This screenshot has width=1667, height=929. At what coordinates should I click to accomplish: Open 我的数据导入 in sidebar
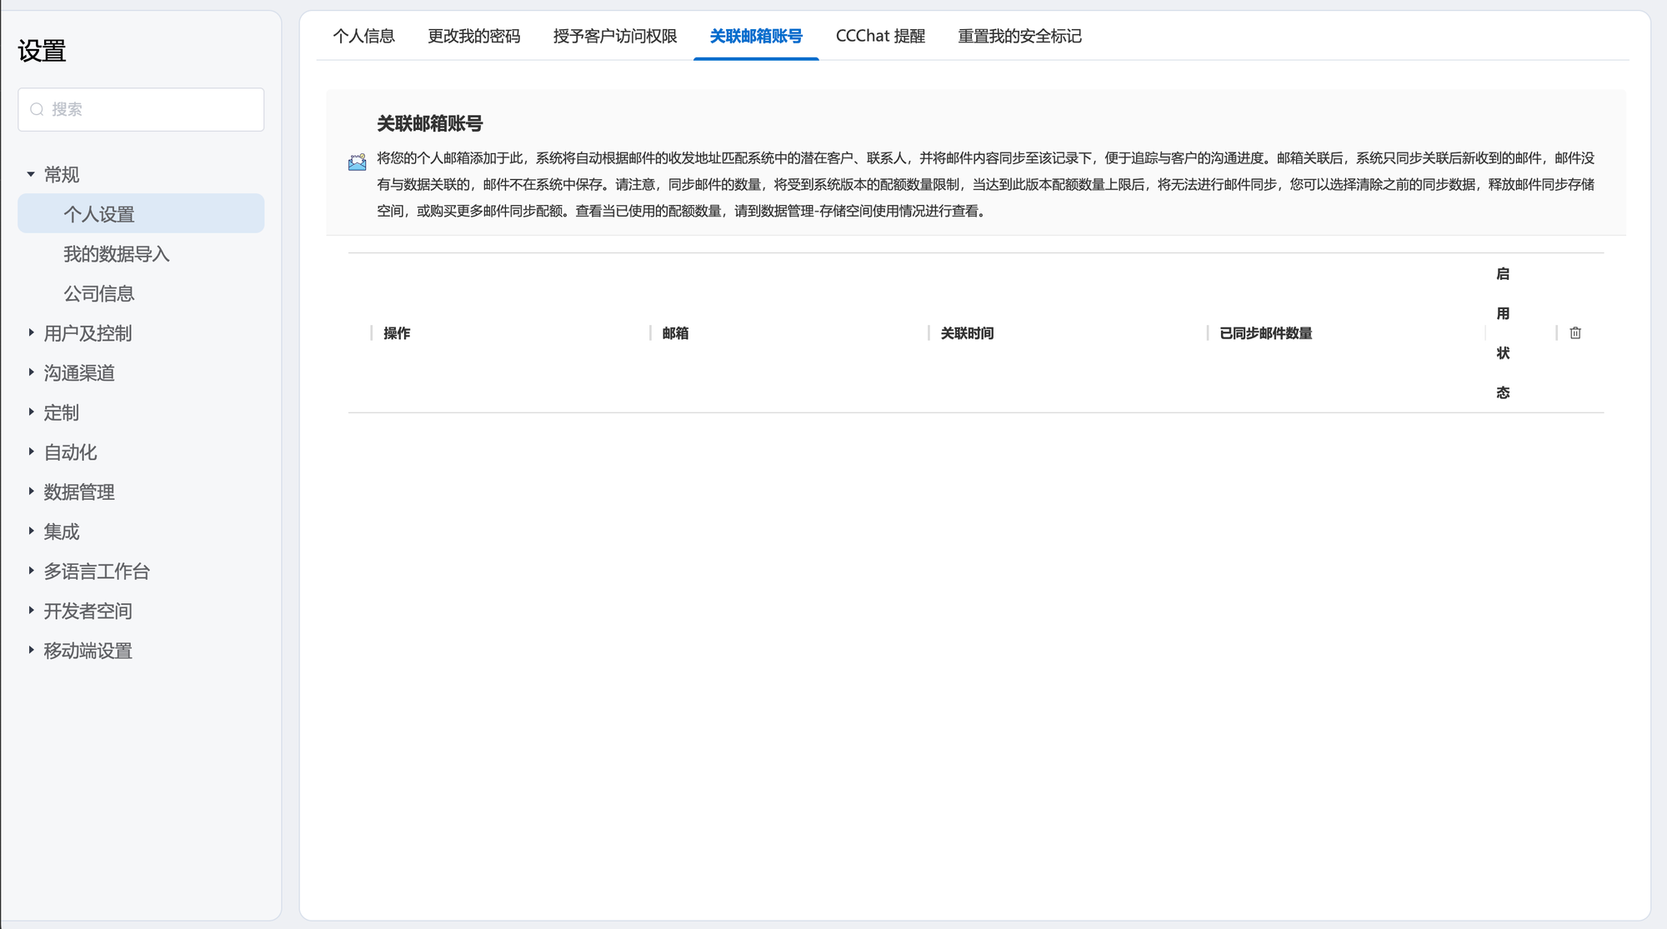tap(117, 254)
